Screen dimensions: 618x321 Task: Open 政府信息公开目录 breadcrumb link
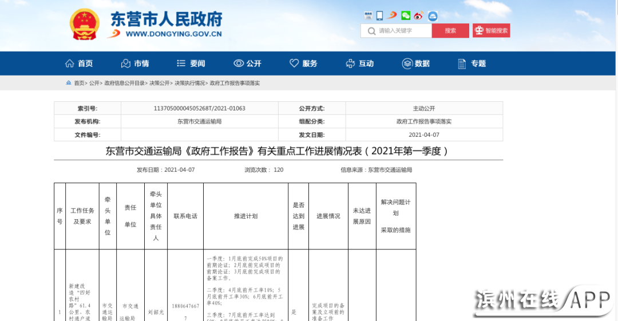(124, 83)
